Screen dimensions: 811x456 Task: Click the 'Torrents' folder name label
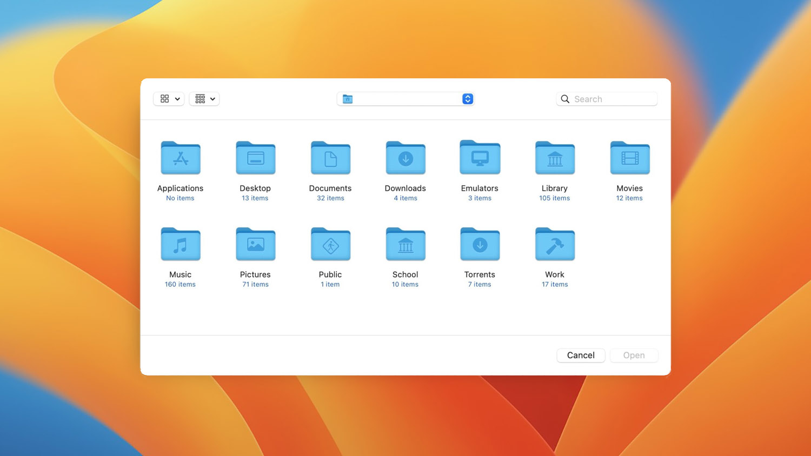pos(480,274)
